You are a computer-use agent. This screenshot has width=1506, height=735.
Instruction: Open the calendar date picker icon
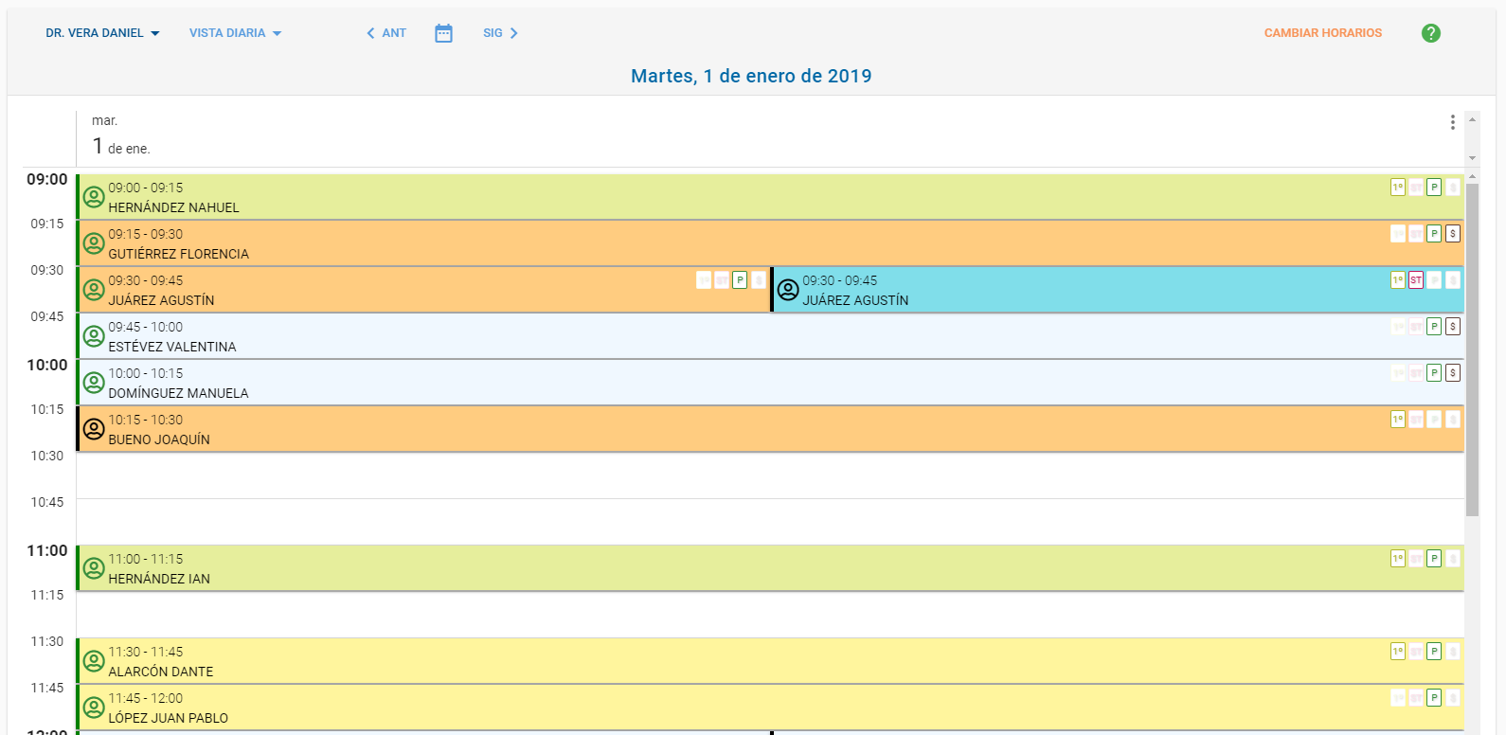tap(443, 33)
